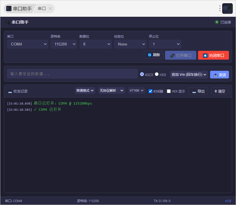
Task: Open the three-dot menu at top right
Action: tap(220, 9)
